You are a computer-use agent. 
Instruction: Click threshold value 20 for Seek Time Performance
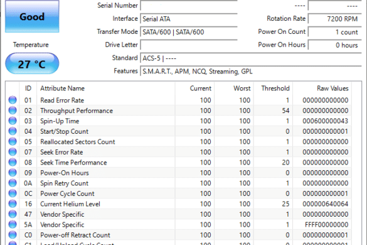click(285, 163)
